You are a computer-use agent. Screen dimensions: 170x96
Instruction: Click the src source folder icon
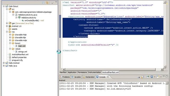coord(10,9)
